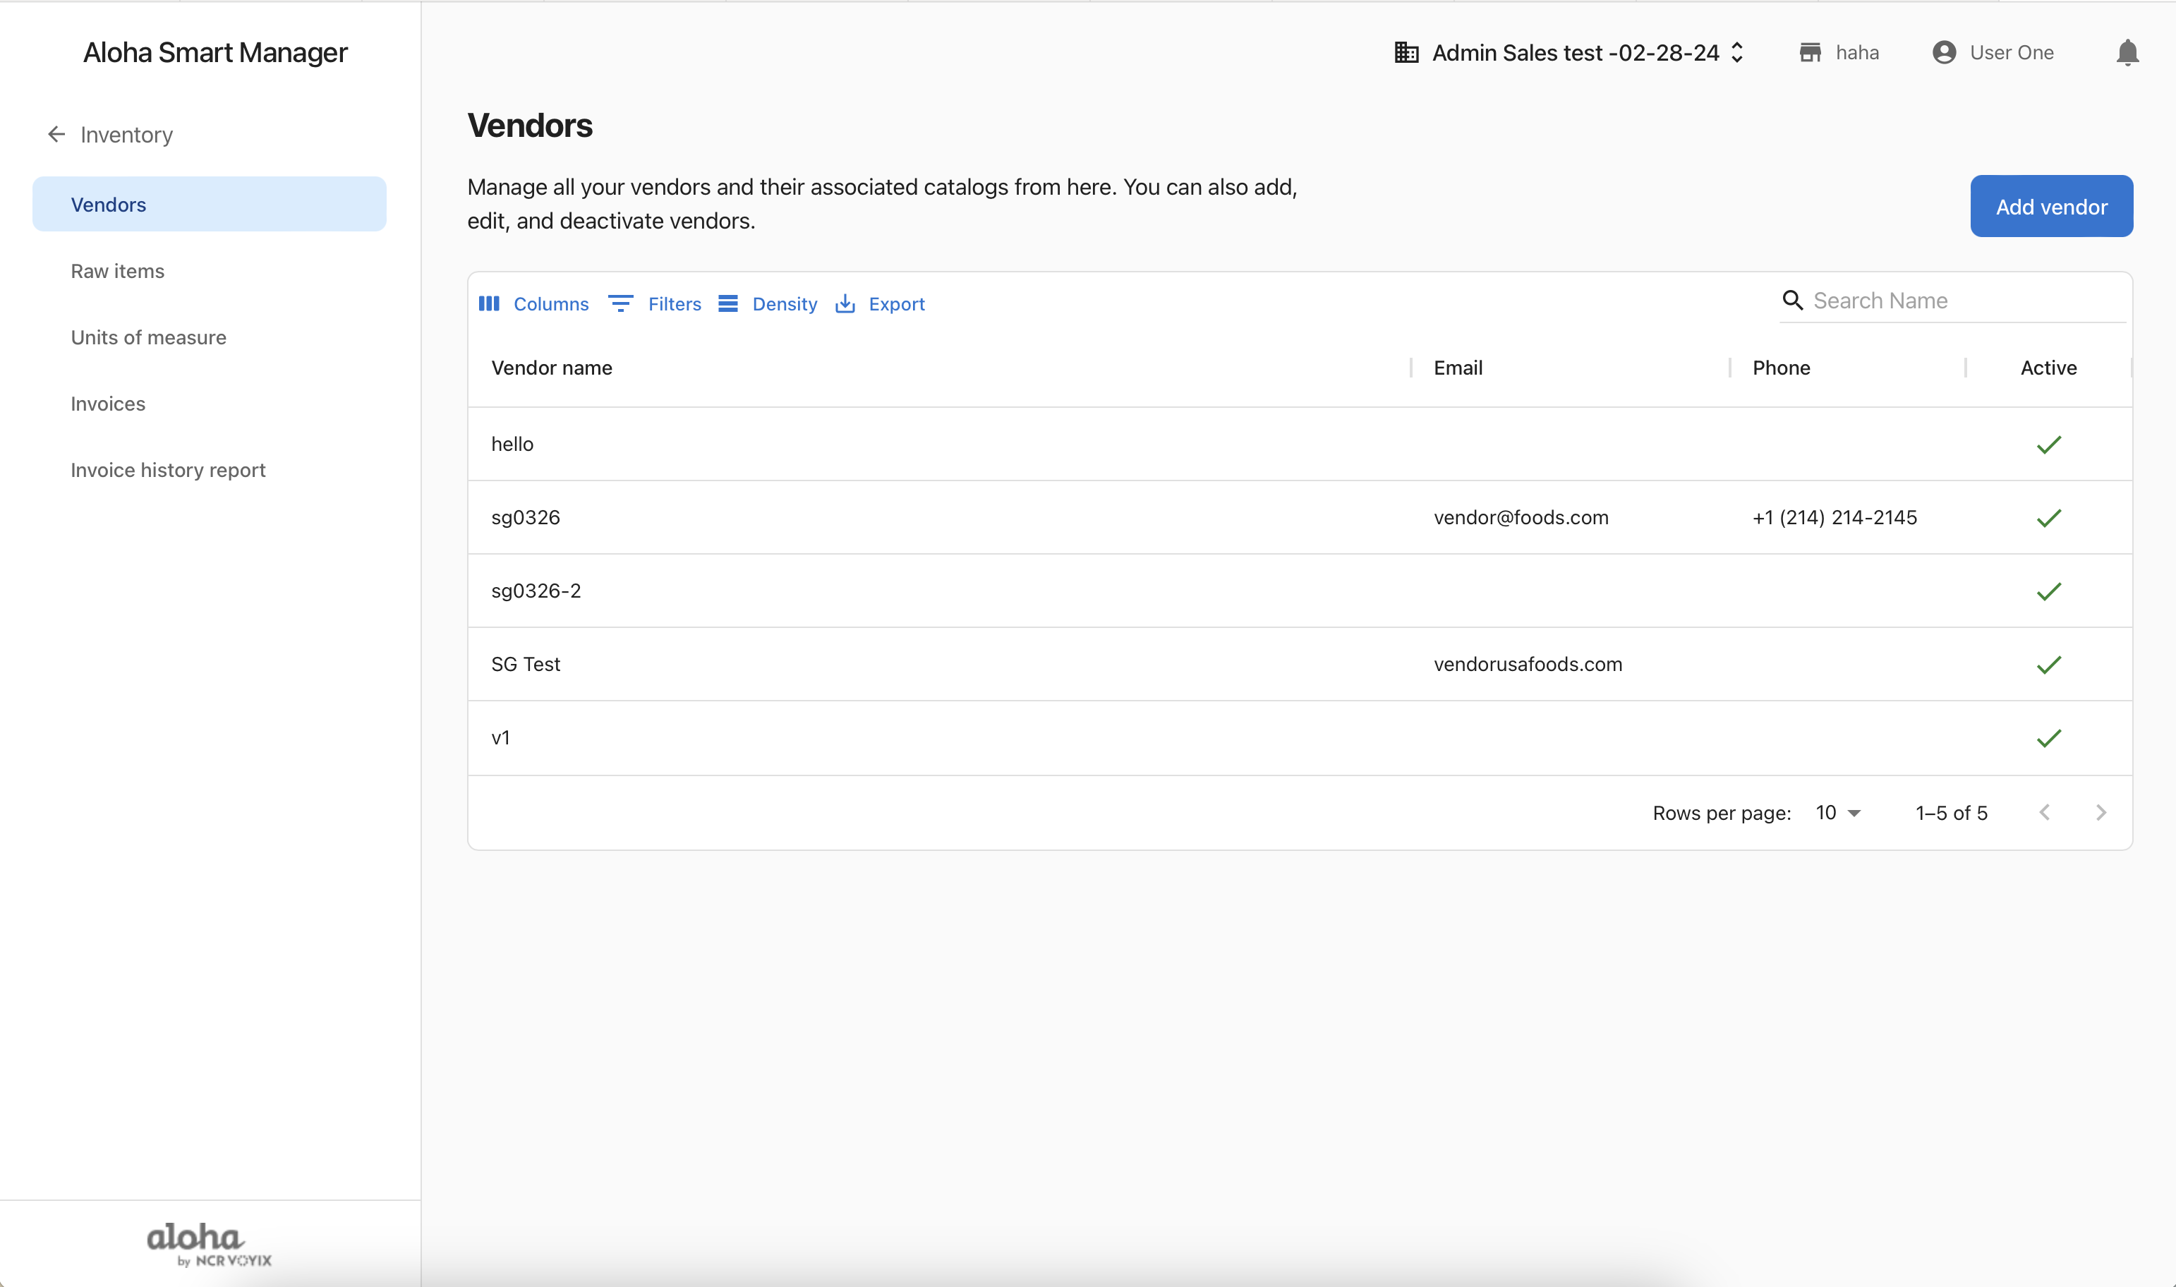Open the sg0326 vendor row
This screenshot has width=2176, height=1287.
click(x=526, y=518)
